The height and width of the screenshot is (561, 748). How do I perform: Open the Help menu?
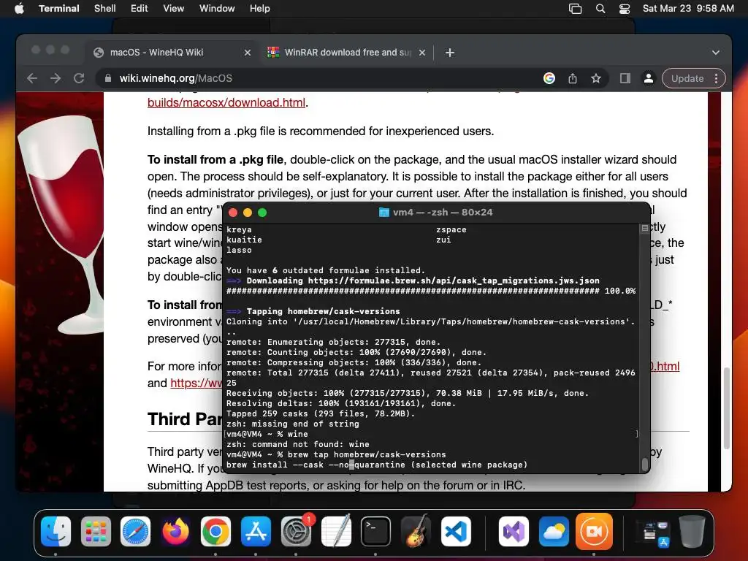259,8
